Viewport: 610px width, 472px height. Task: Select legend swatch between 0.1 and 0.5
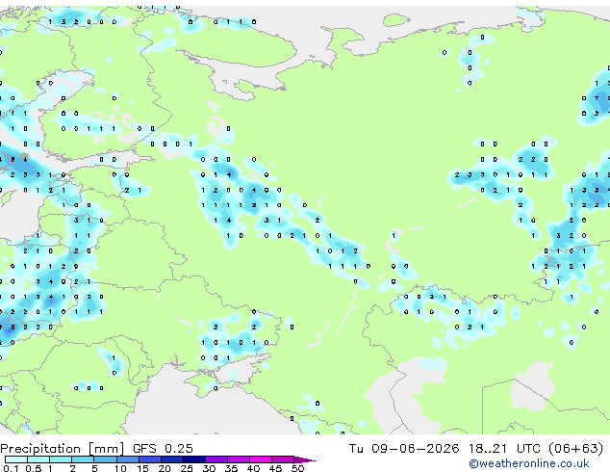[x=17, y=459]
